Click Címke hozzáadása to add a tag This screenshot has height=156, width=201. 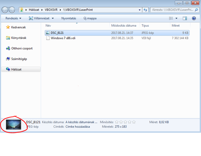tap(77, 127)
